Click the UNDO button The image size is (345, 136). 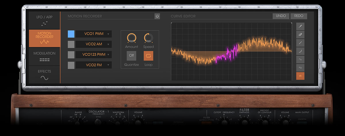click(x=281, y=16)
